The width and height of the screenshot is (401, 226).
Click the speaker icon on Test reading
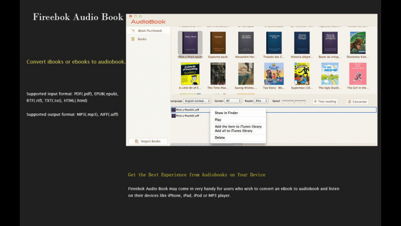[x=315, y=101]
